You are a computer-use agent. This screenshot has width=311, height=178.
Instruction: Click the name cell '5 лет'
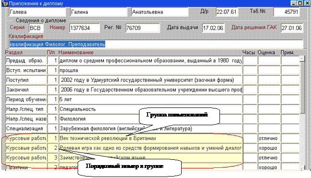[150, 99]
